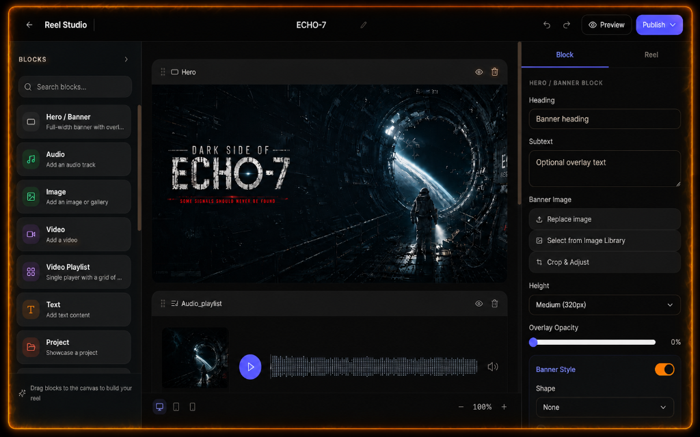Viewport: 700px width, 437px height.
Task: Click the Video block camera icon
Action: pyautogui.click(x=31, y=234)
